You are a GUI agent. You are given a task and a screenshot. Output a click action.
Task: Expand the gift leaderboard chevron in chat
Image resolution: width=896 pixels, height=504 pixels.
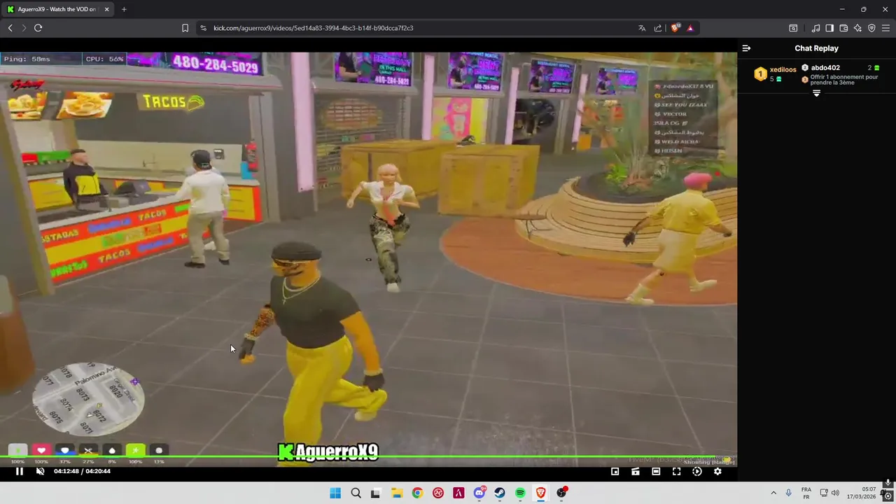click(x=816, y=93)
